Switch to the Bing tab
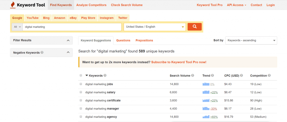The height and width of the screenshot is (122, 287). click(46, 18)
